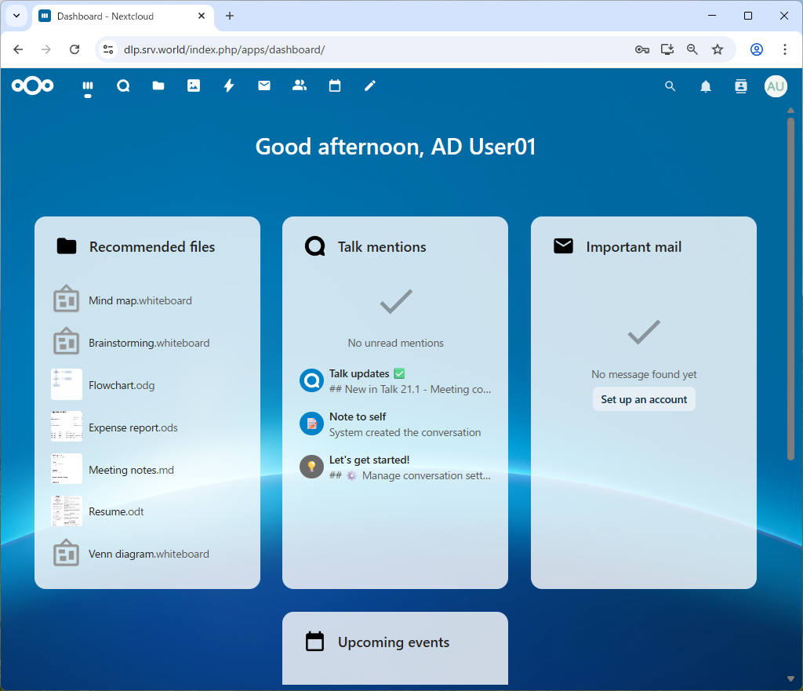This screenshot has height=691, width=803.
Task: Open the Files app icon
Action: pyautogui.click(x=158, y=86)
